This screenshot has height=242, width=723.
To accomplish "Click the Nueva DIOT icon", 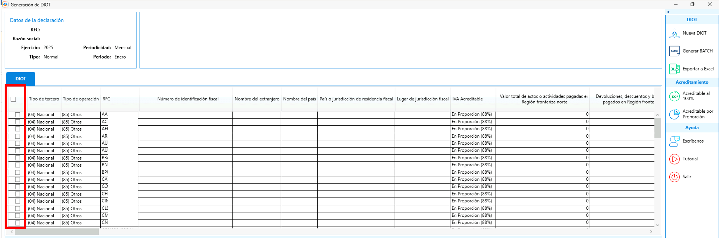I will (674, 33).
